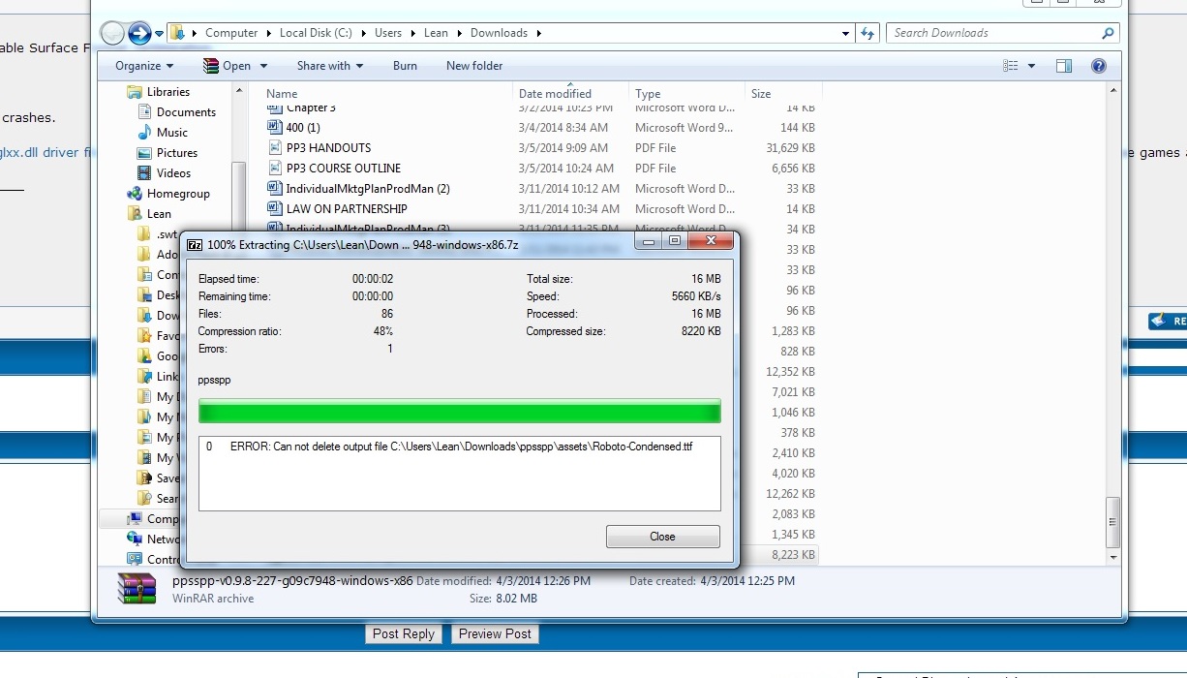The width and height of the screenshot is (1187, 678).
Task: Open the view options dropdown arrow
Action: pyautogui.click(x=1031, y=66)
